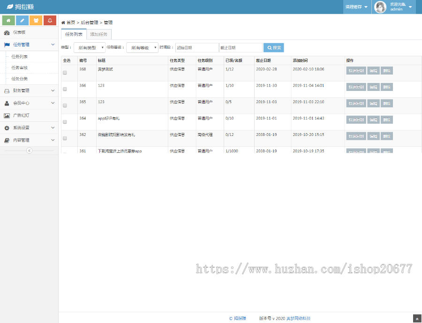Click the home icon in the breadcrumb
Viewport: 422px width, 323px height.
point(63,23)
